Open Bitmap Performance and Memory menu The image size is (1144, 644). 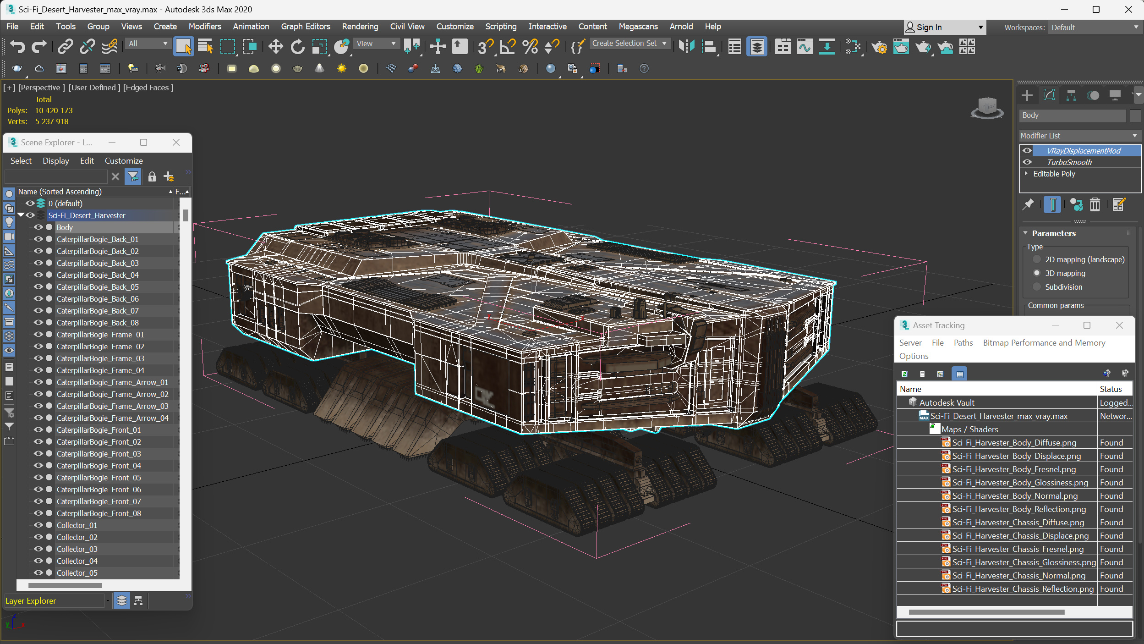(x=1044, y=343)
